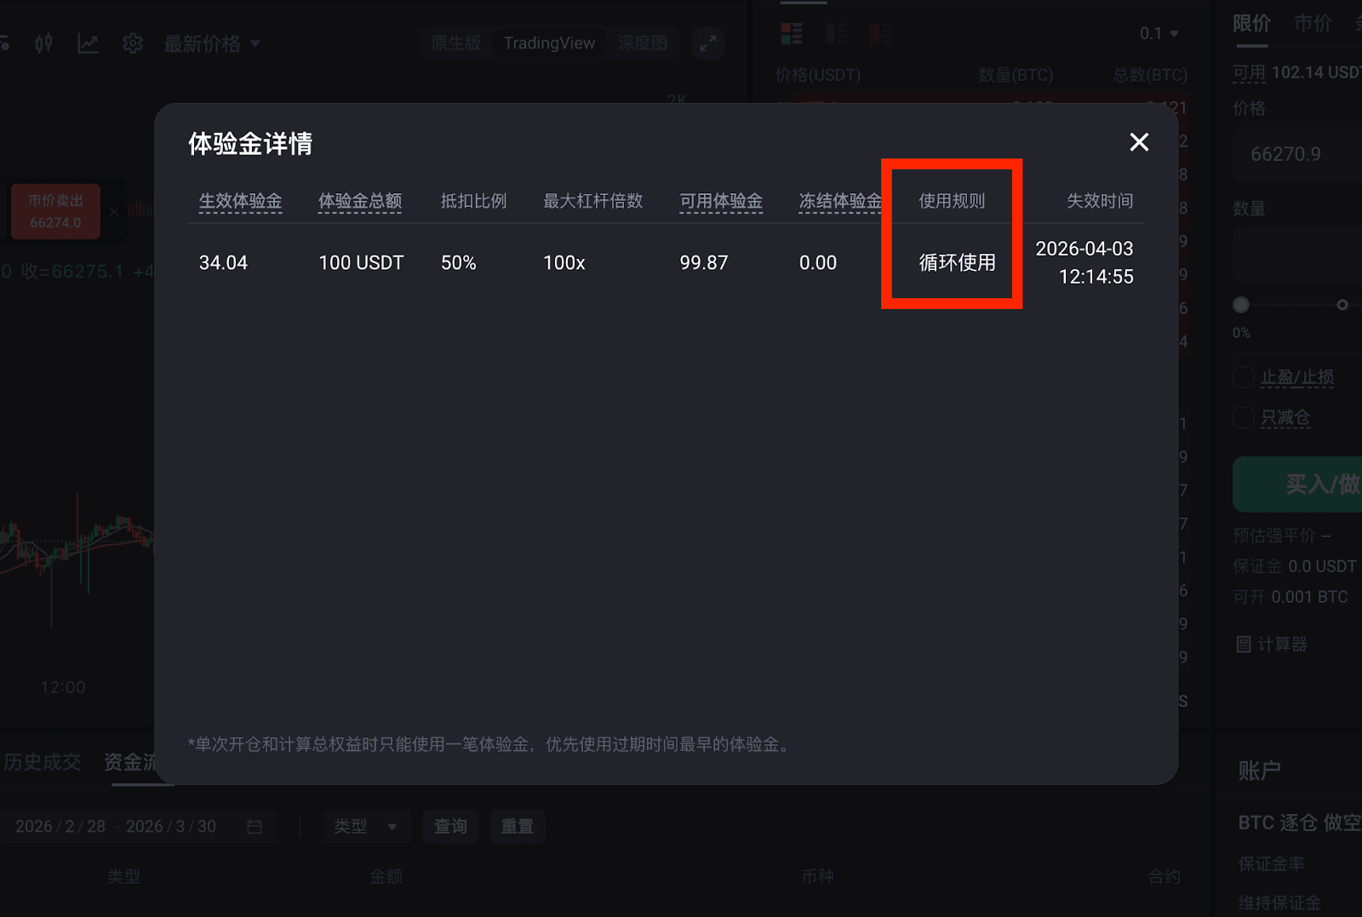Screen dimensions: 1362x917
Task: Click the fullscreen expand chart icon
Action: pos(708,43)
